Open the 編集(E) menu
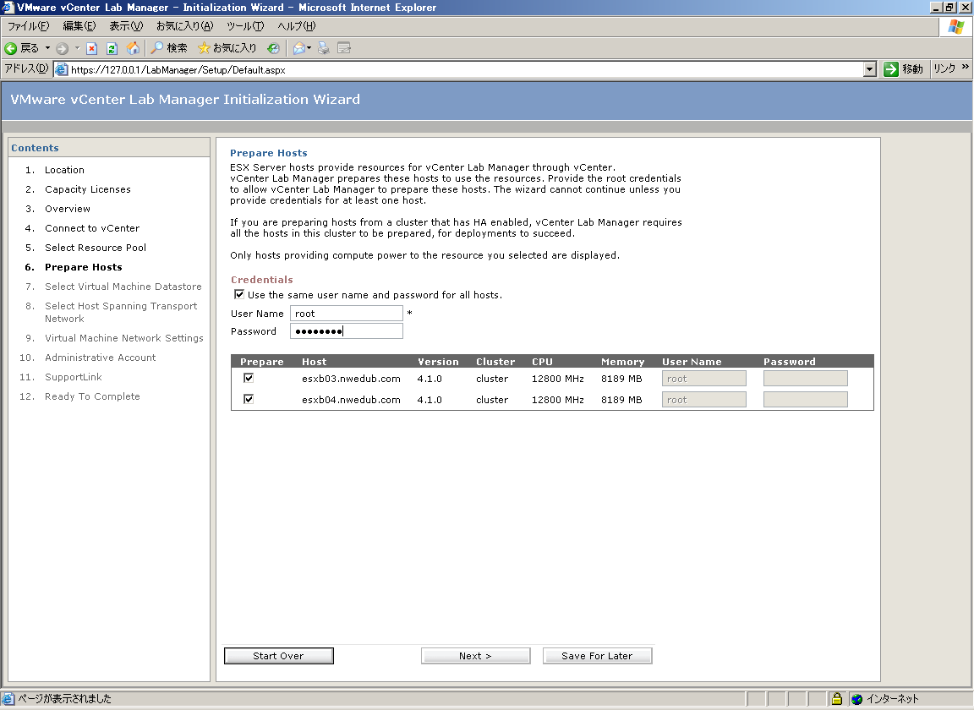The image size is (974, 710). [79, 26]
